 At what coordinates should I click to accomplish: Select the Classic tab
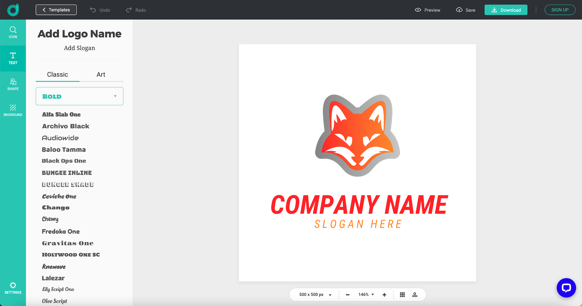(57, 75)
